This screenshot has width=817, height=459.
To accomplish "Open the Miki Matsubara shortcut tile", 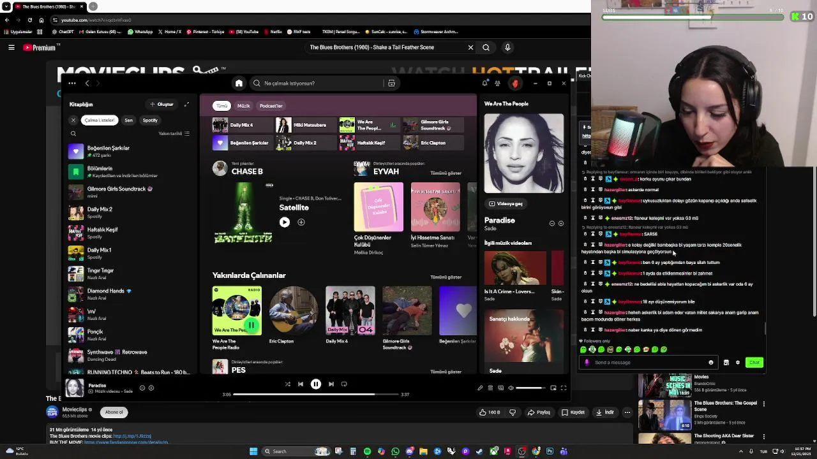I will tap(305, 125).
